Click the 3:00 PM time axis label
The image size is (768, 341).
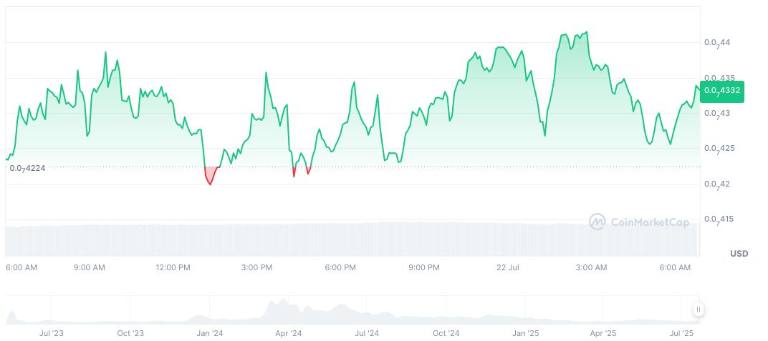click(256, 268)
